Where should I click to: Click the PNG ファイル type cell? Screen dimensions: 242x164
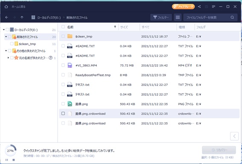pos(186,104)
